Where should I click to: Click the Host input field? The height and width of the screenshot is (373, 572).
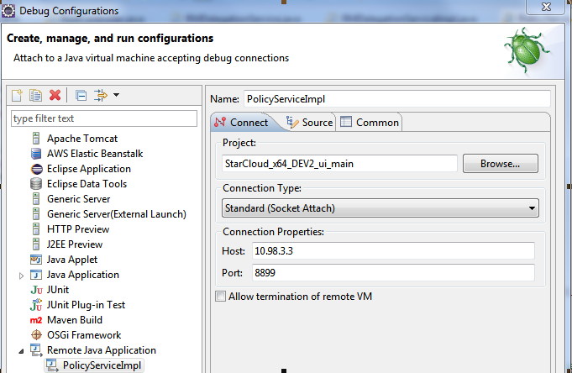tap(393, 251)
